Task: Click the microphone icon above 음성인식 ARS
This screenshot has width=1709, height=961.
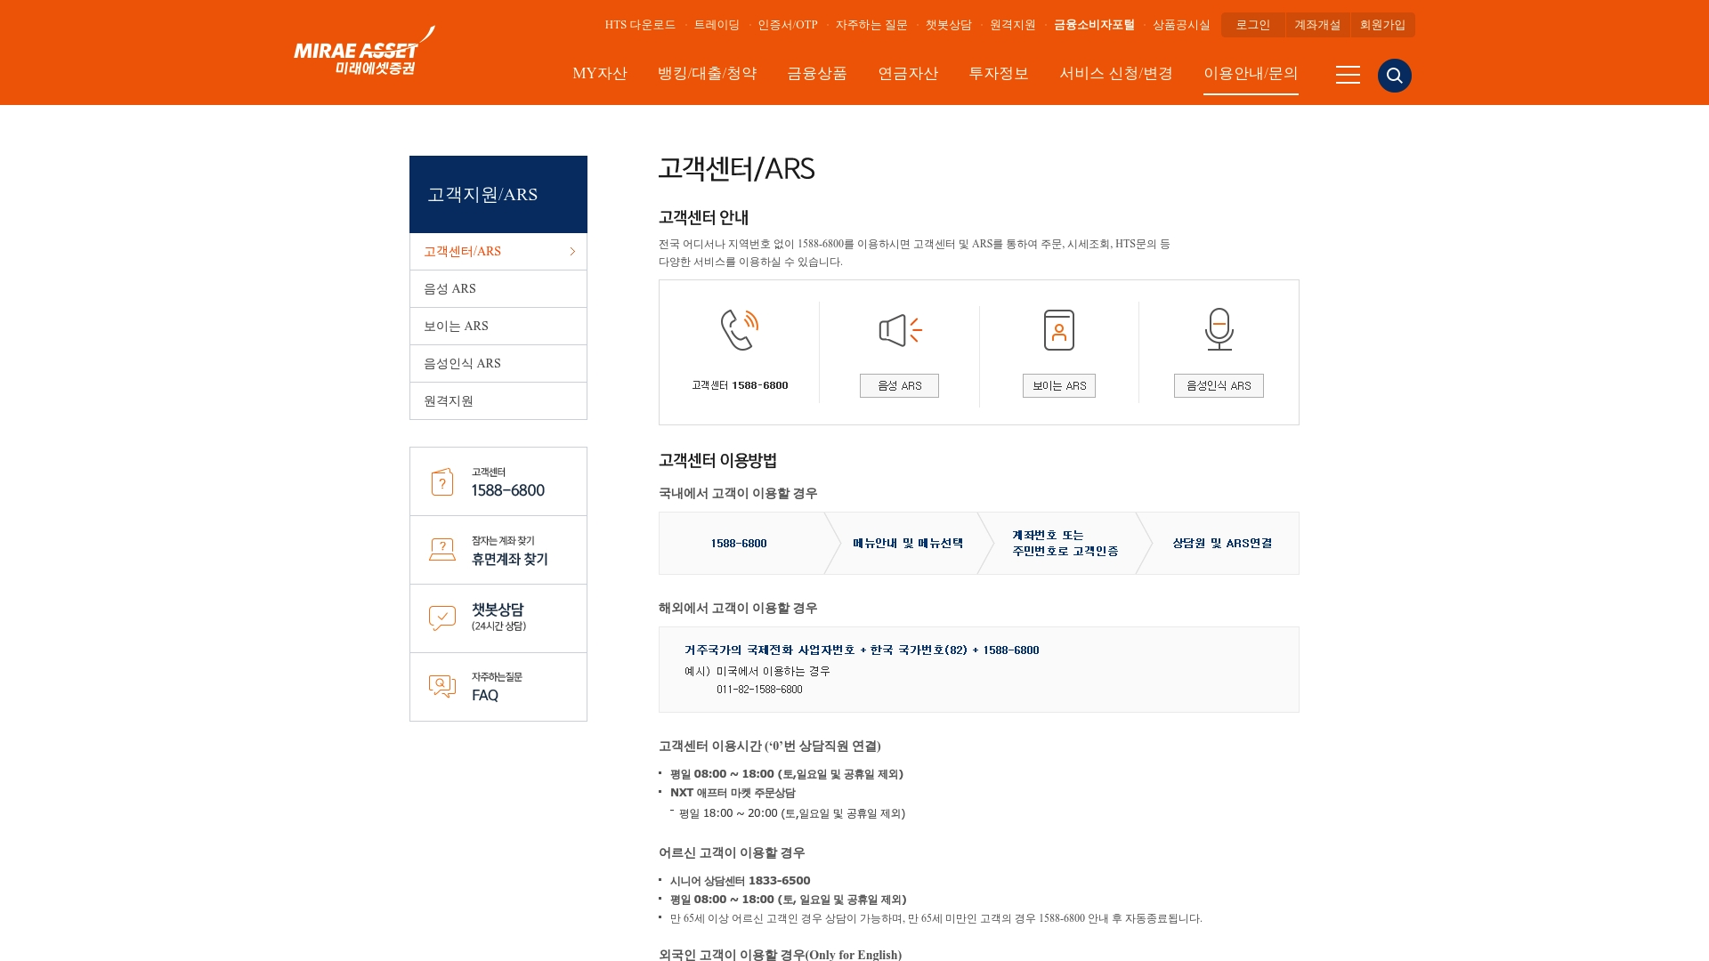Action: (1219, 329)
